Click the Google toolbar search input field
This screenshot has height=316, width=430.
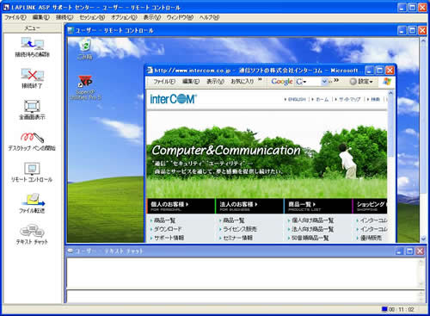pos(313,82)
